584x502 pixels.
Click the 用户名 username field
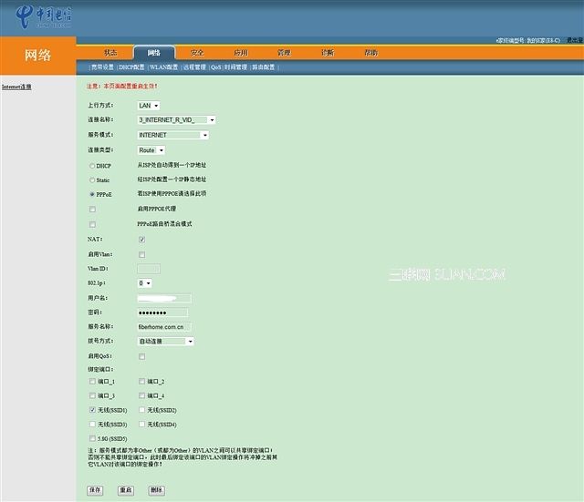pos(164,298)
